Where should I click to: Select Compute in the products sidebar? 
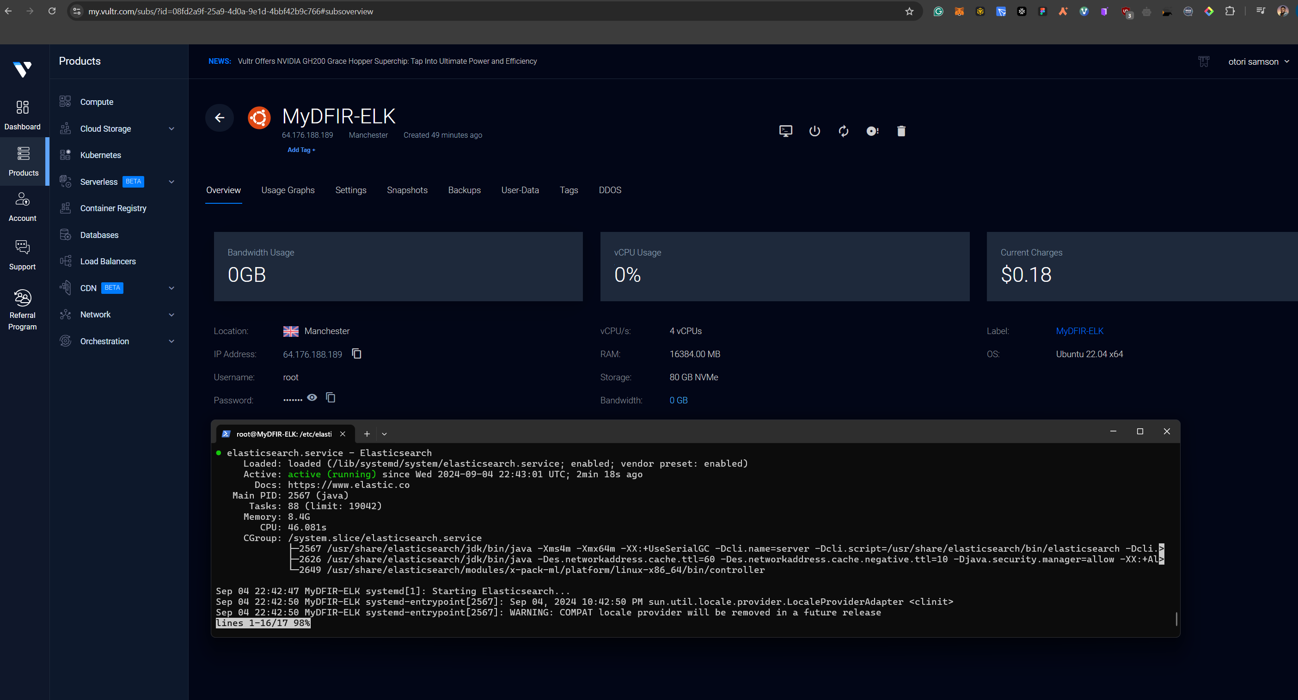click(97, 101)
